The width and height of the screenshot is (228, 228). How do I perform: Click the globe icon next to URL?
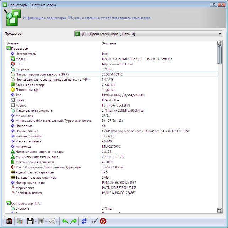[x=13, y=64]
